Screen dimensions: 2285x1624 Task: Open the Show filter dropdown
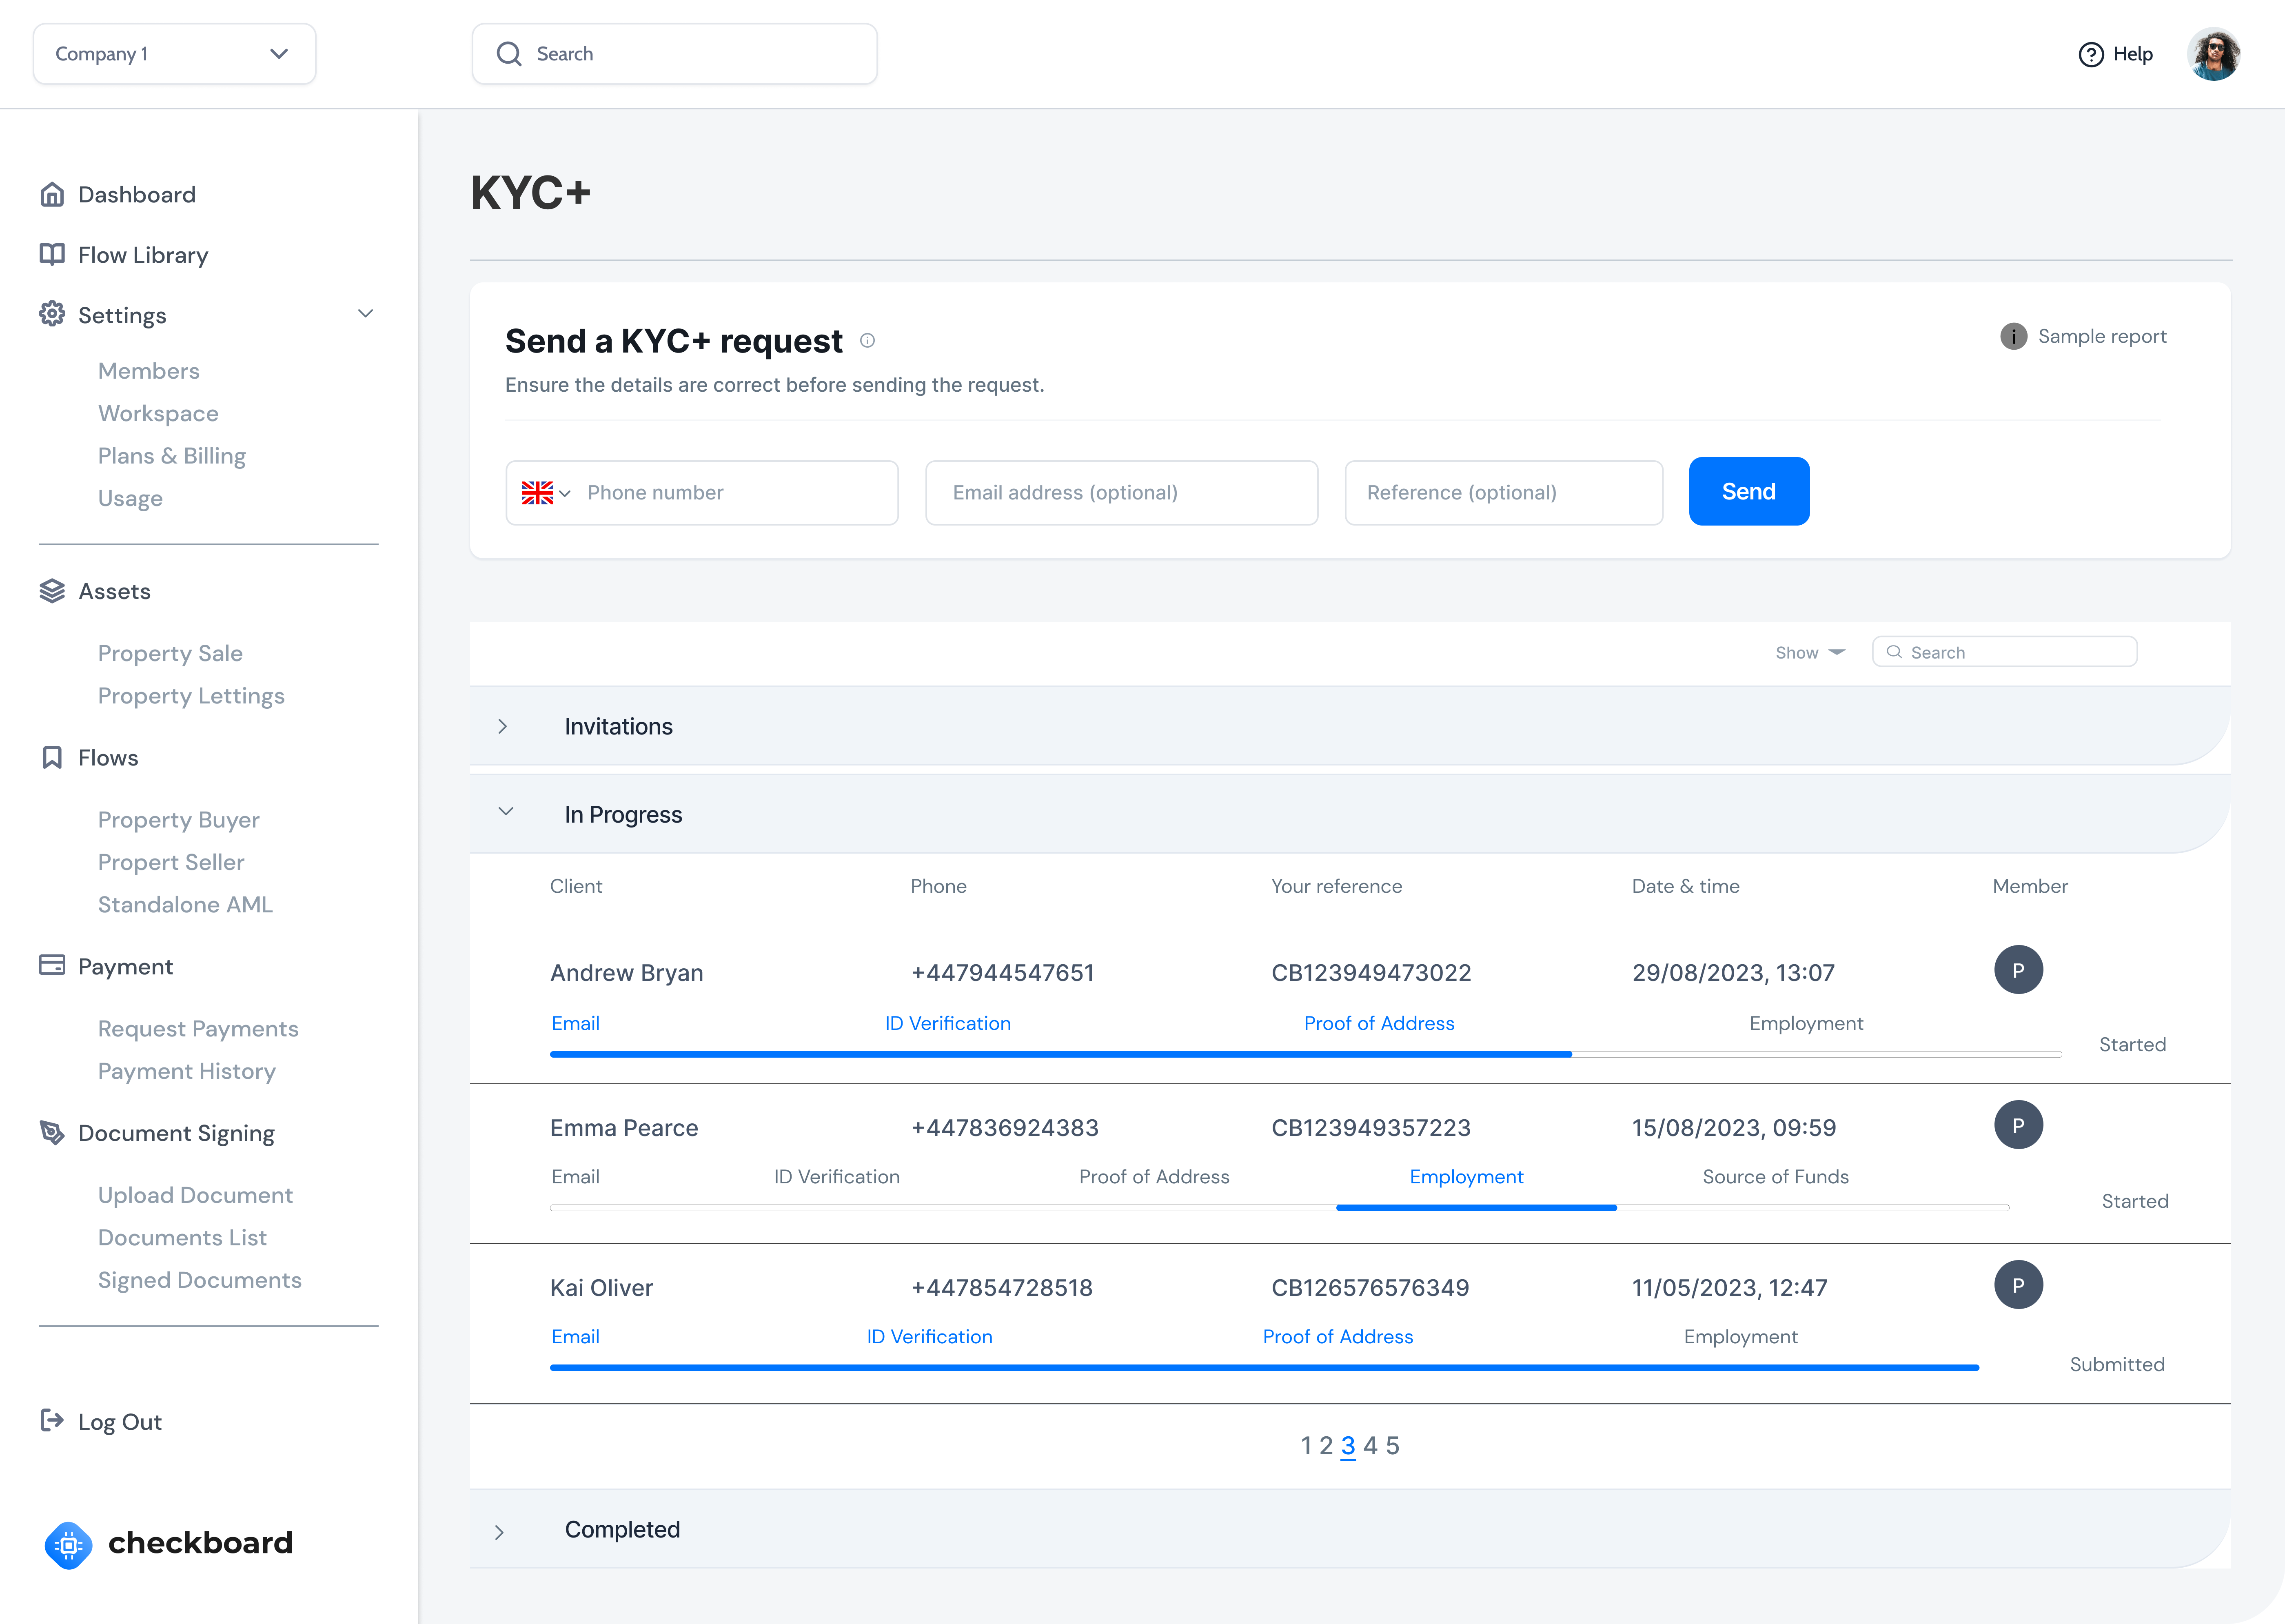(1810, 652)
